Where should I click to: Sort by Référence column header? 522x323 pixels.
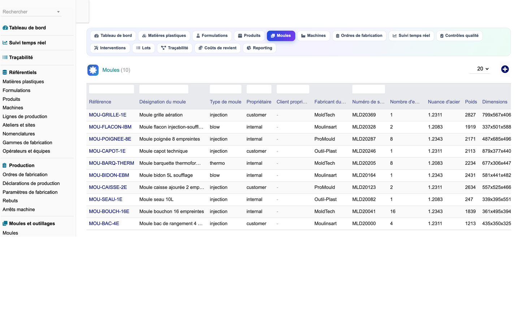100,102
